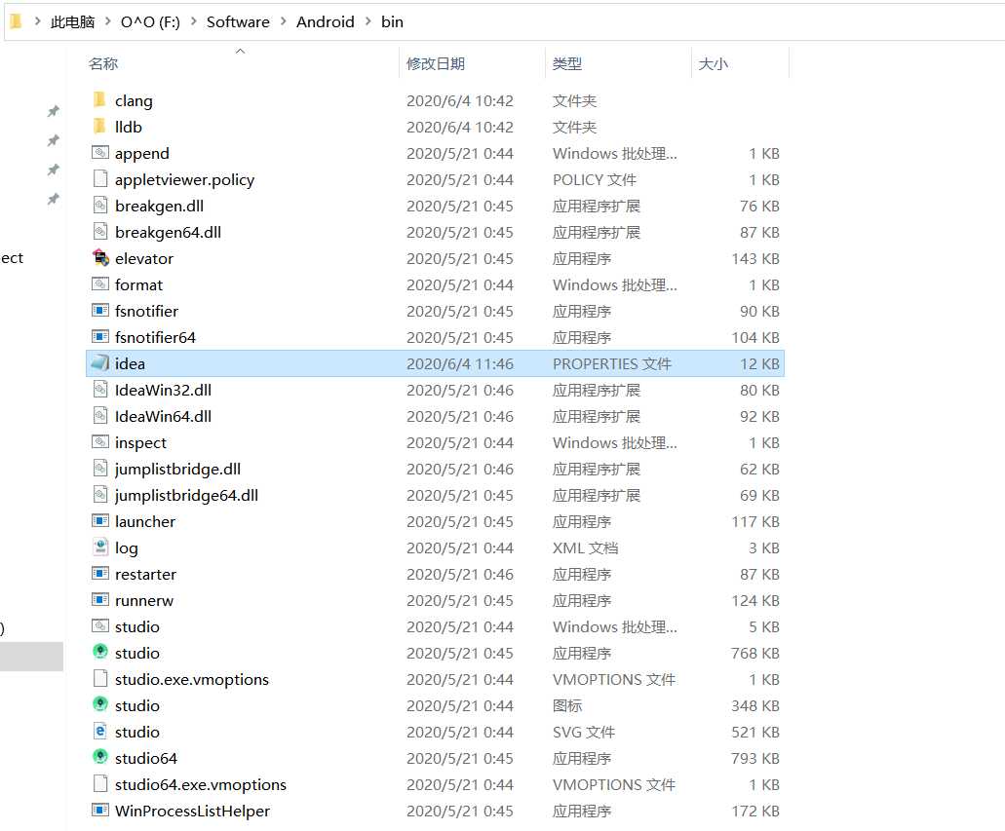Select the studio64.exe.vmoptions file icon

coord(100,783)
